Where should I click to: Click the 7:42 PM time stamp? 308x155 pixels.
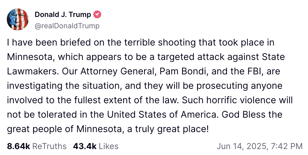pyautogui.click(x=286, y=146)
